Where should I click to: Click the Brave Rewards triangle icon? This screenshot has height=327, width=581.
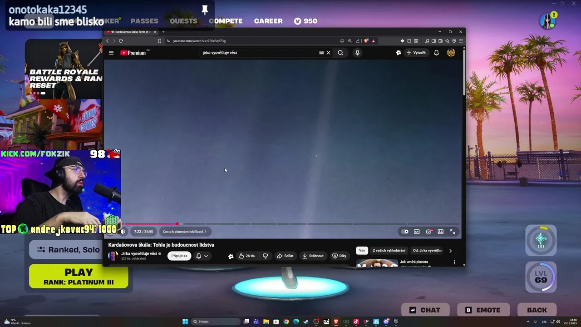373,41
